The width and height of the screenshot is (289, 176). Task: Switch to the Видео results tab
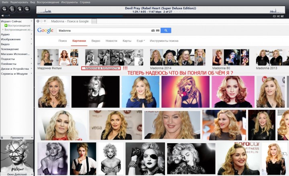[96, 41]
